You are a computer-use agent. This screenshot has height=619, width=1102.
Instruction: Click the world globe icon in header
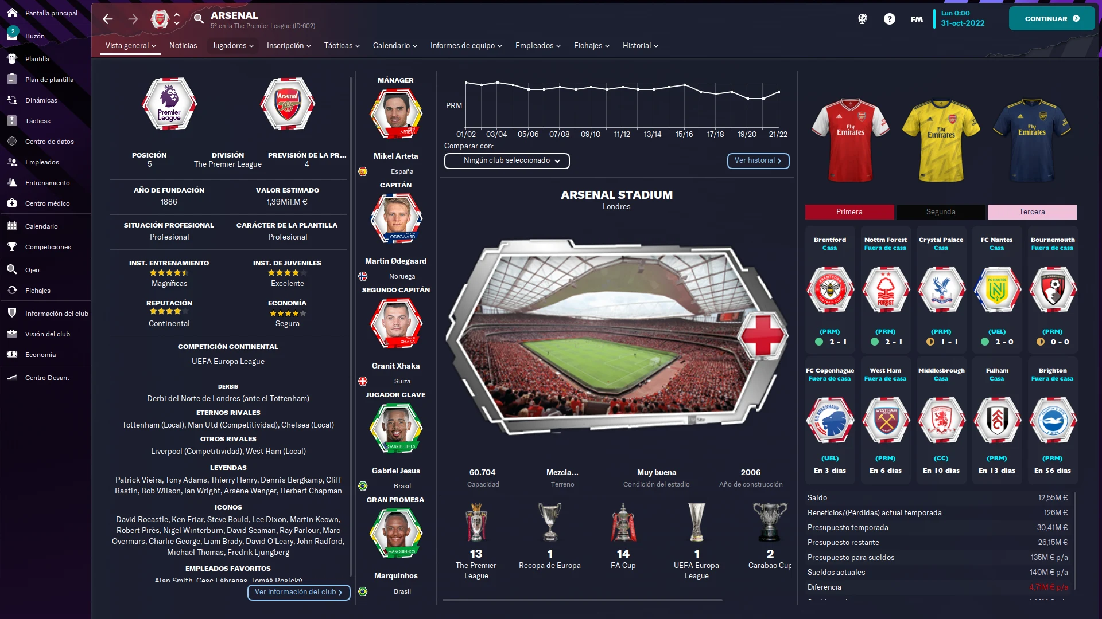click(x=862, y=19)
